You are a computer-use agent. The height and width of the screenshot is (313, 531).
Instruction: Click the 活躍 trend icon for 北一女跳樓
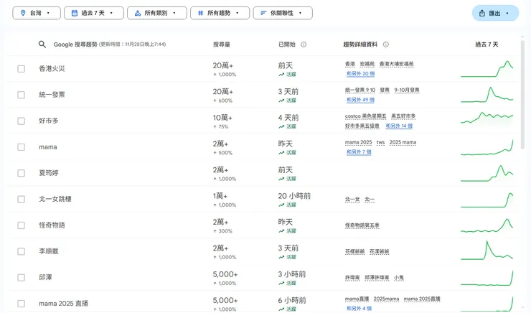click(x=281, y=205)
